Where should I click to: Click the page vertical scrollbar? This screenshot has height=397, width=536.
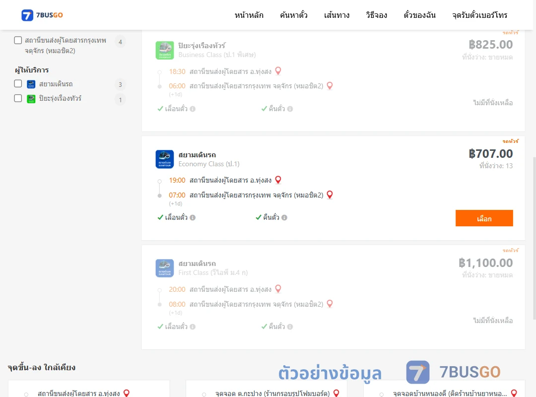point(535,238)
